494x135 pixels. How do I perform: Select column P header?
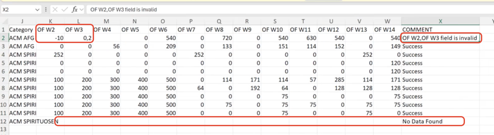click(191, 21)
